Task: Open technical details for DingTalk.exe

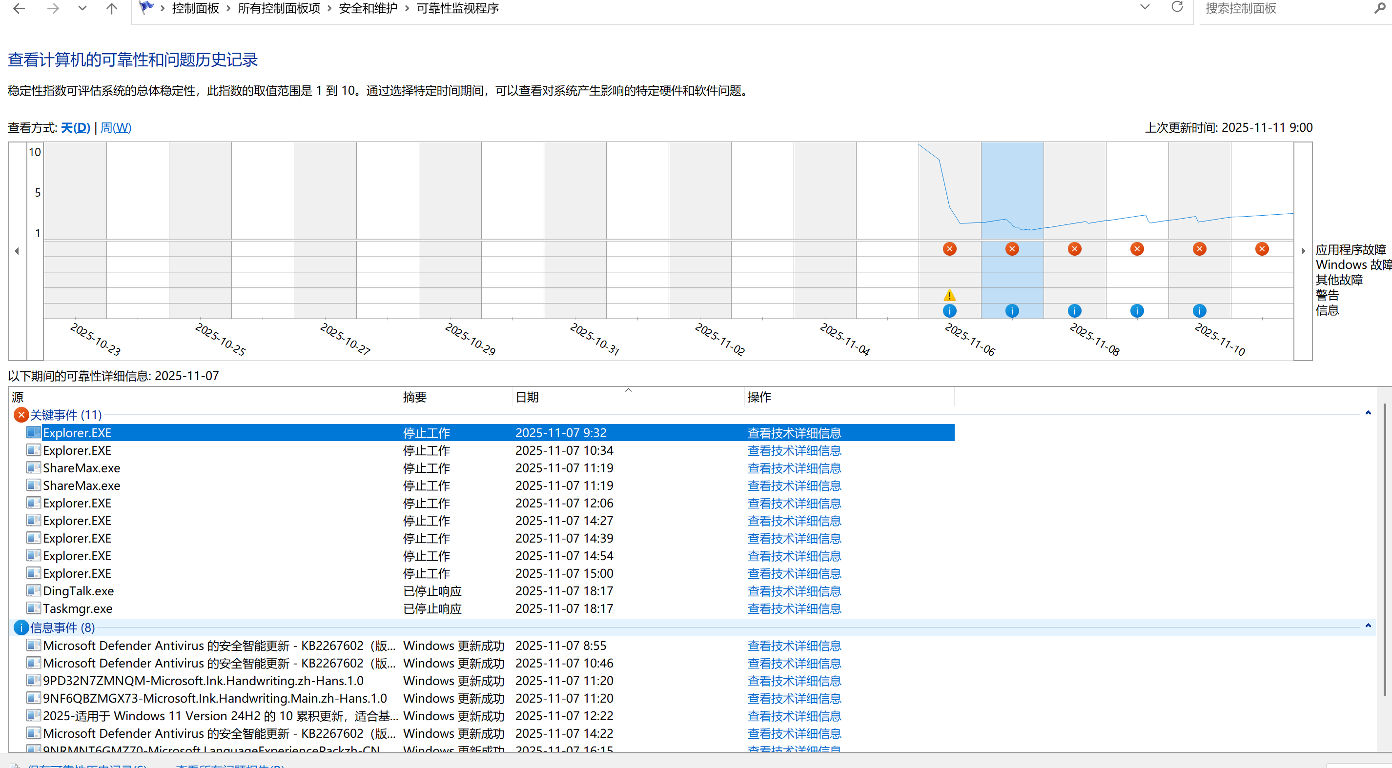Action: pyautogui.click(x=795, y=591)
